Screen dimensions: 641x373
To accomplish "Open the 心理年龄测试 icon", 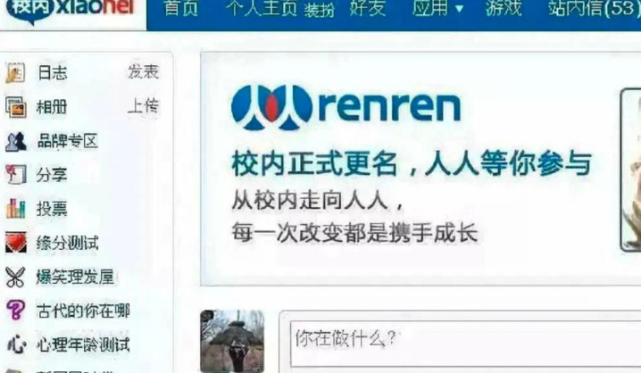I will 16,344.
